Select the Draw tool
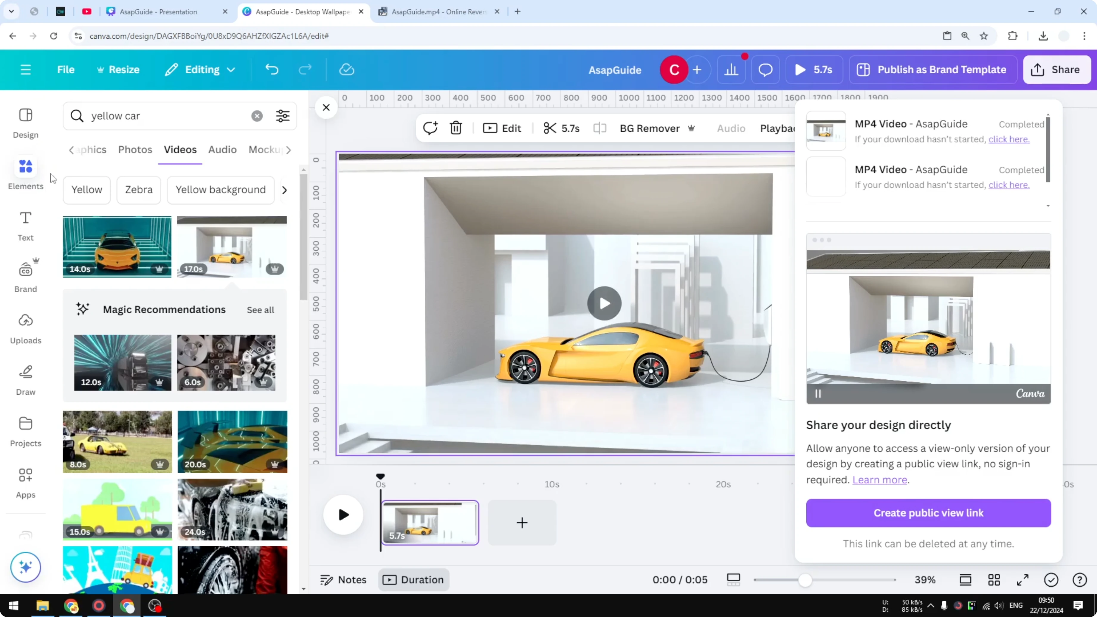Viewport: 1097px width, 617px height. tap(25, 379)
